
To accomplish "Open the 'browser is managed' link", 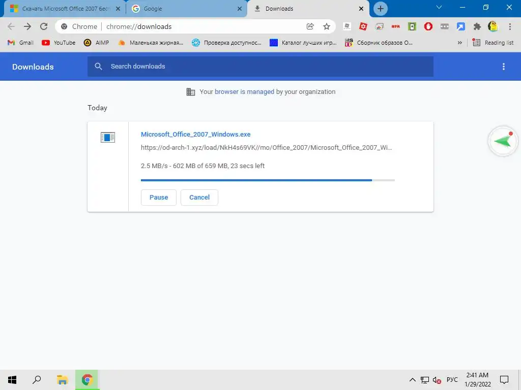I will click(245, 91).
